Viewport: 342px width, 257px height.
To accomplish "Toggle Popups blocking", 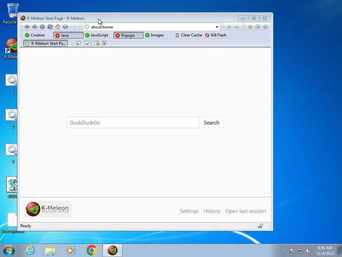I will pyautogui.click(x=129, y=35).
